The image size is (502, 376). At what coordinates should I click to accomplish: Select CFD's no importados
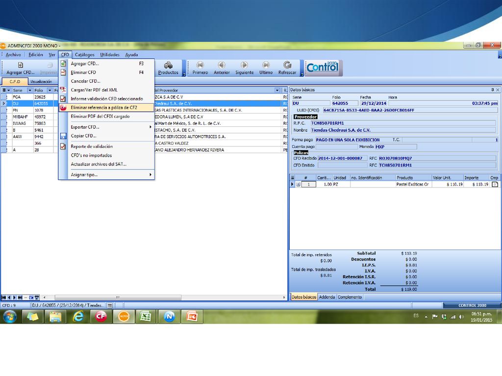(x=106, y=155)
